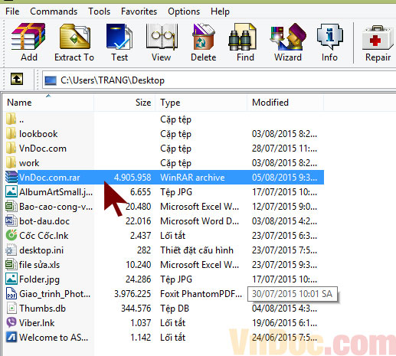Click the file name 'work'
This screenshot has height=356, width=396.
[x=29, y=163]
